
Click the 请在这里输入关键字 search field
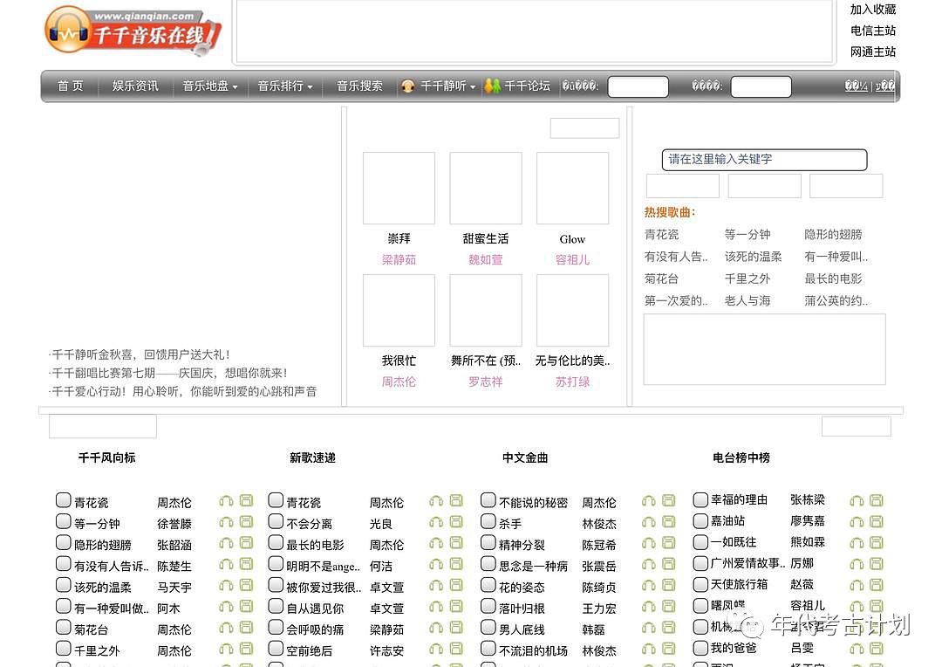pyautogui.click(x=764, y=160)
